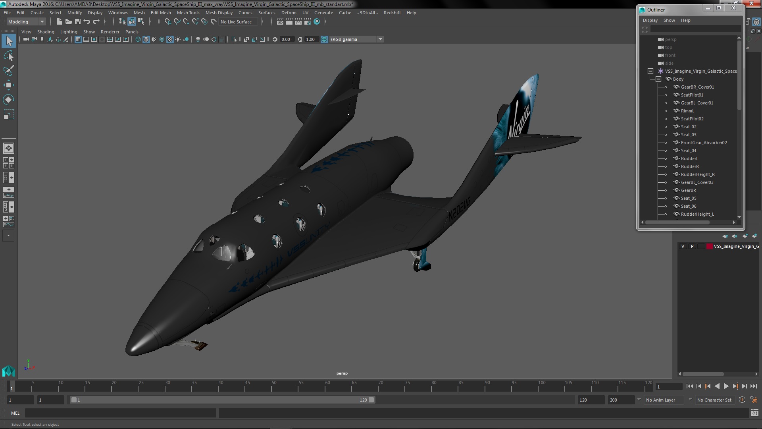Open the No Character Set dropdown
Image resolution: width=762 pixels, height=429 pixels.
coord(715,400)
